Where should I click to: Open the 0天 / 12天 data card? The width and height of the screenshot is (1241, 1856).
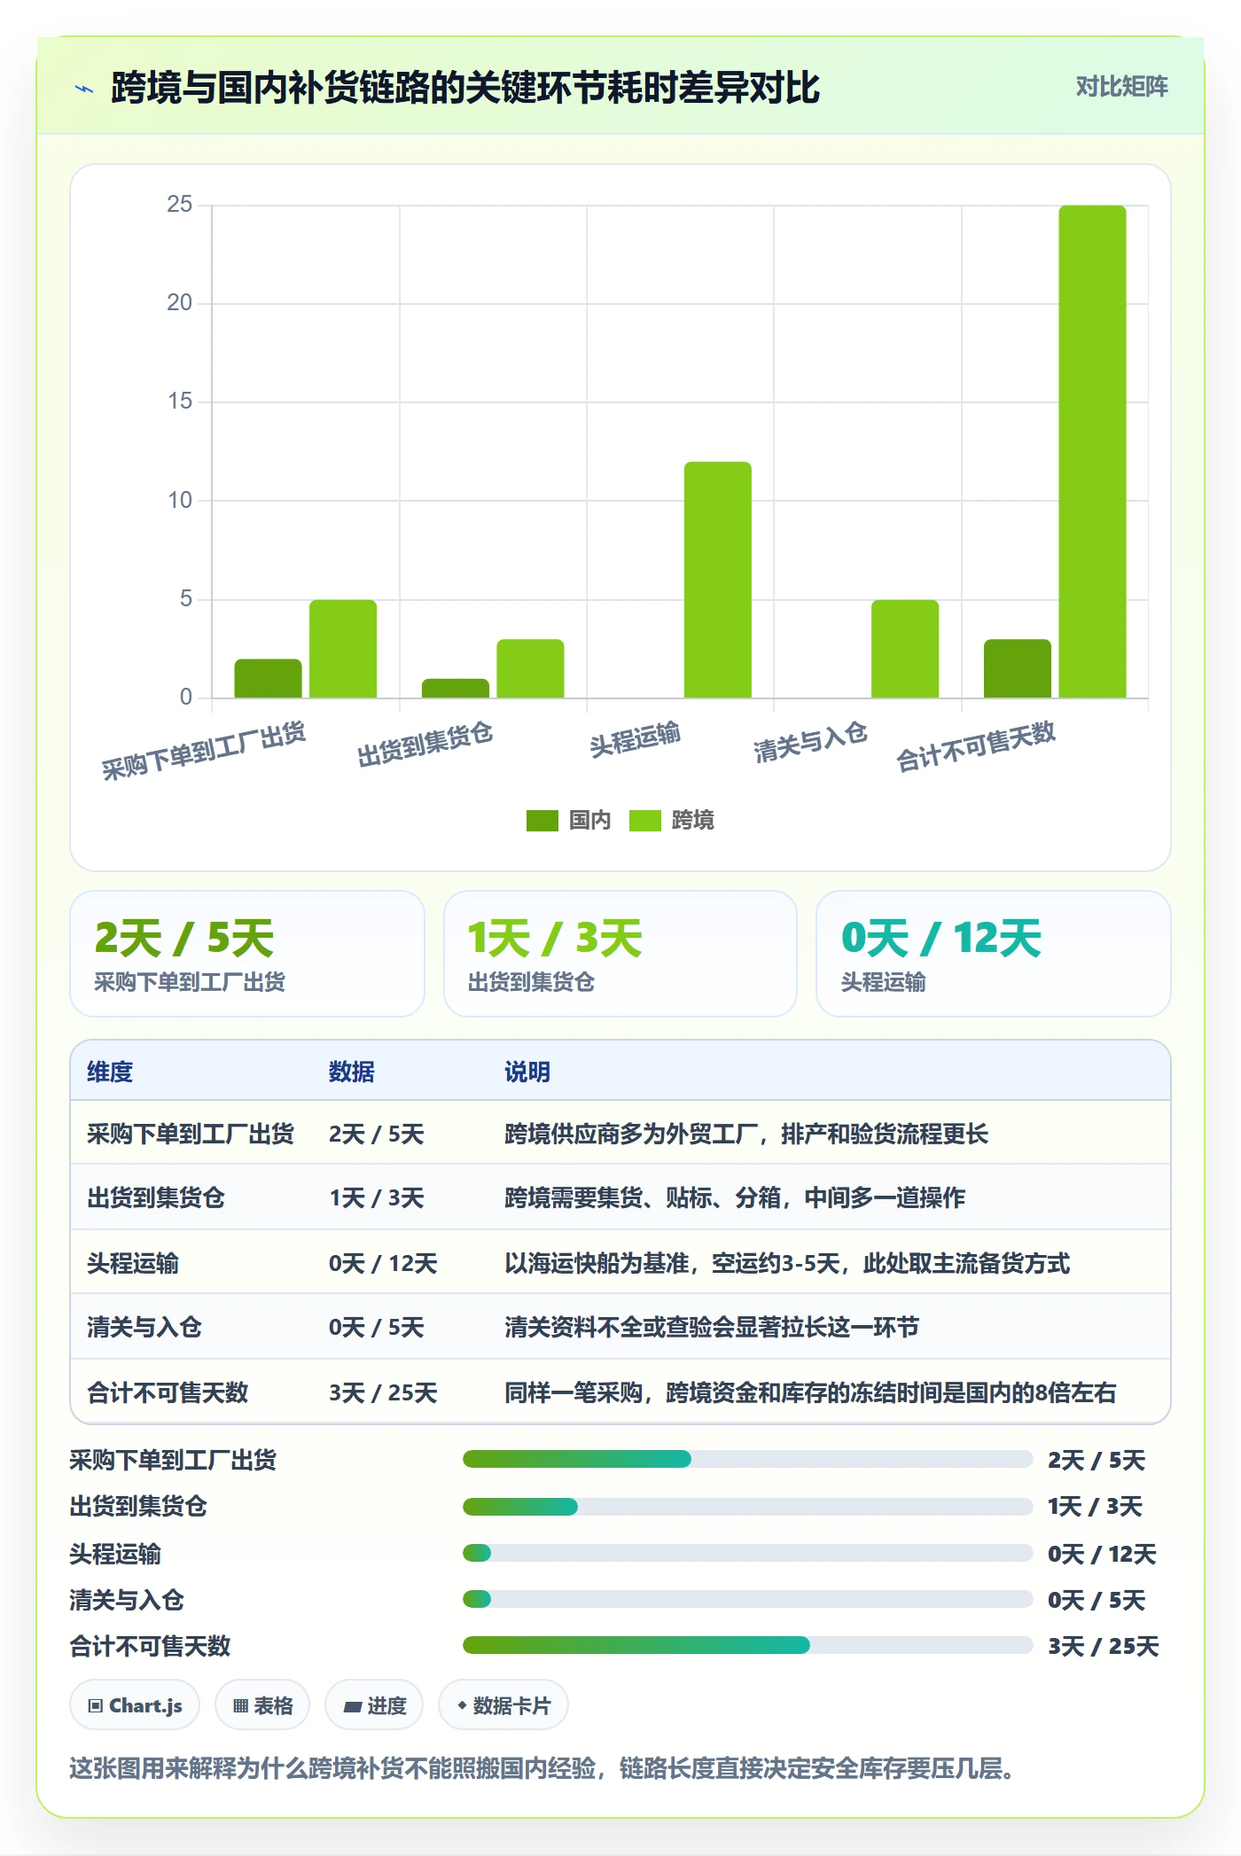994,954
